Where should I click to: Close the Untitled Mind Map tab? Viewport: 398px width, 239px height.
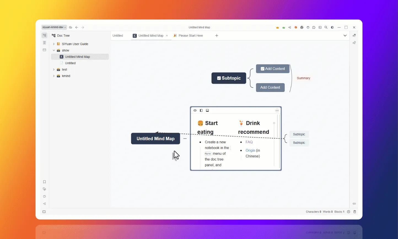[x=167, y=36]
